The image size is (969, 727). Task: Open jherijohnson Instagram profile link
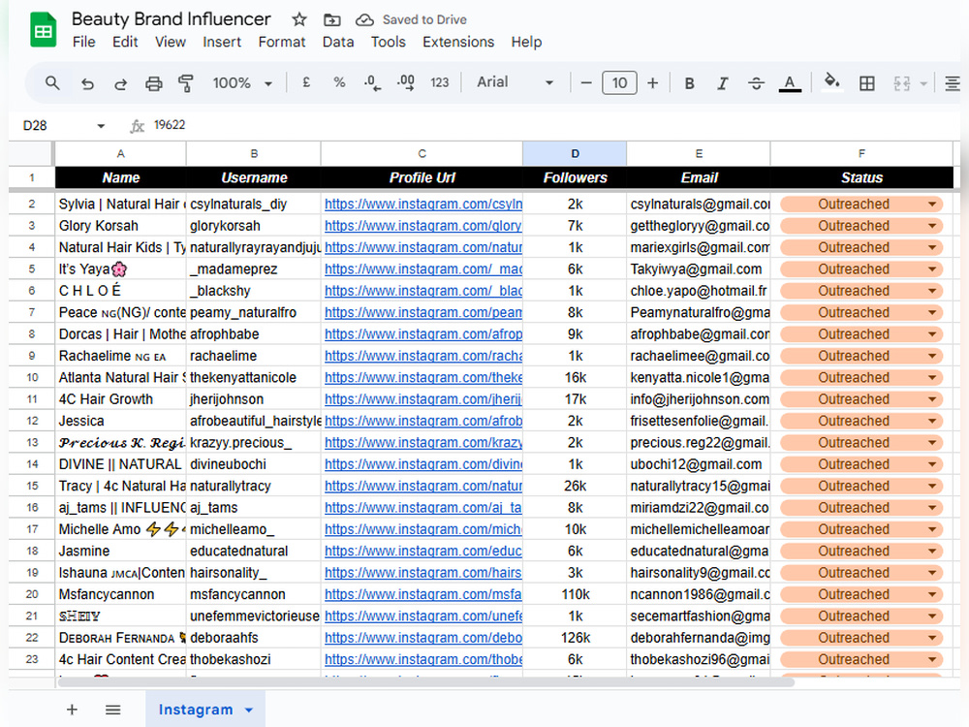pyautogui.click(x=423, y=399)
